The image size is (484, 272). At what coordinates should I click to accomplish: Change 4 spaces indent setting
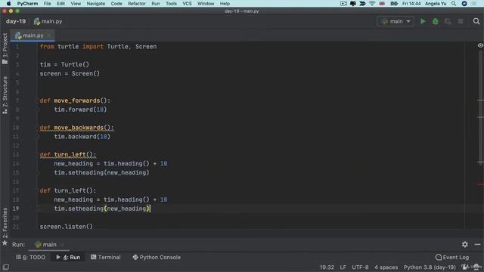(x=386, y=267)
